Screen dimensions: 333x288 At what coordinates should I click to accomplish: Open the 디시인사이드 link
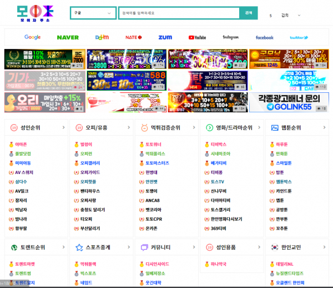click(157, 265)
